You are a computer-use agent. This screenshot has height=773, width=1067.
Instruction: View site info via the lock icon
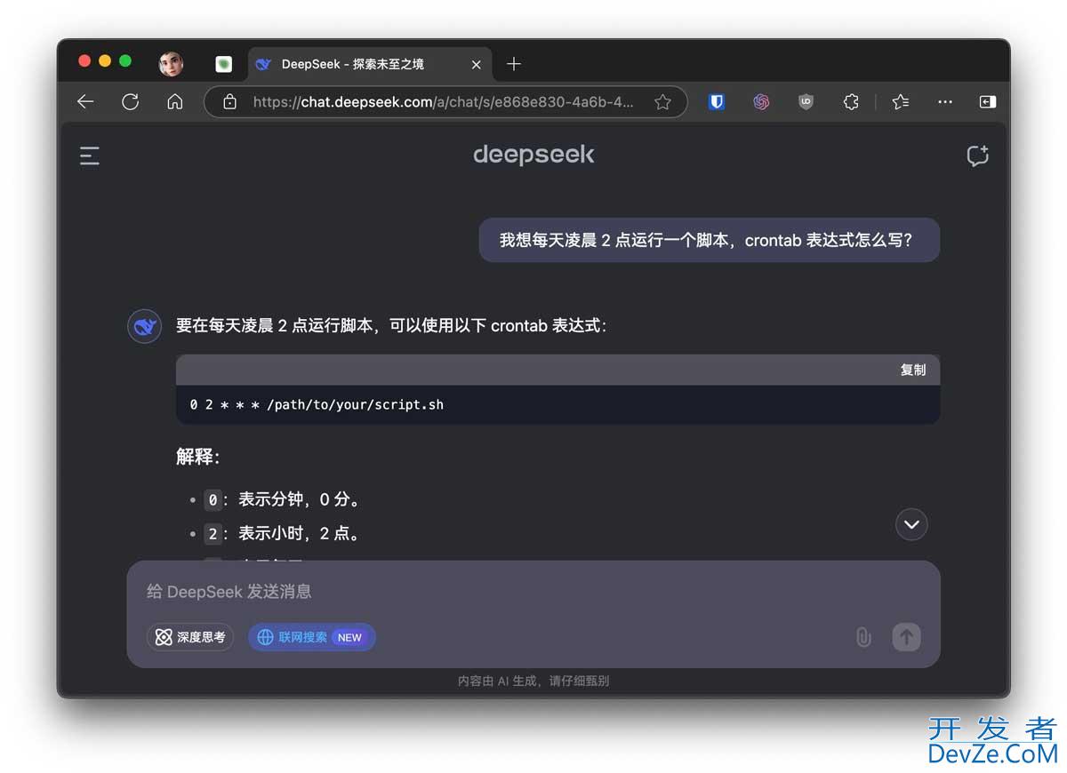(229, 101)
